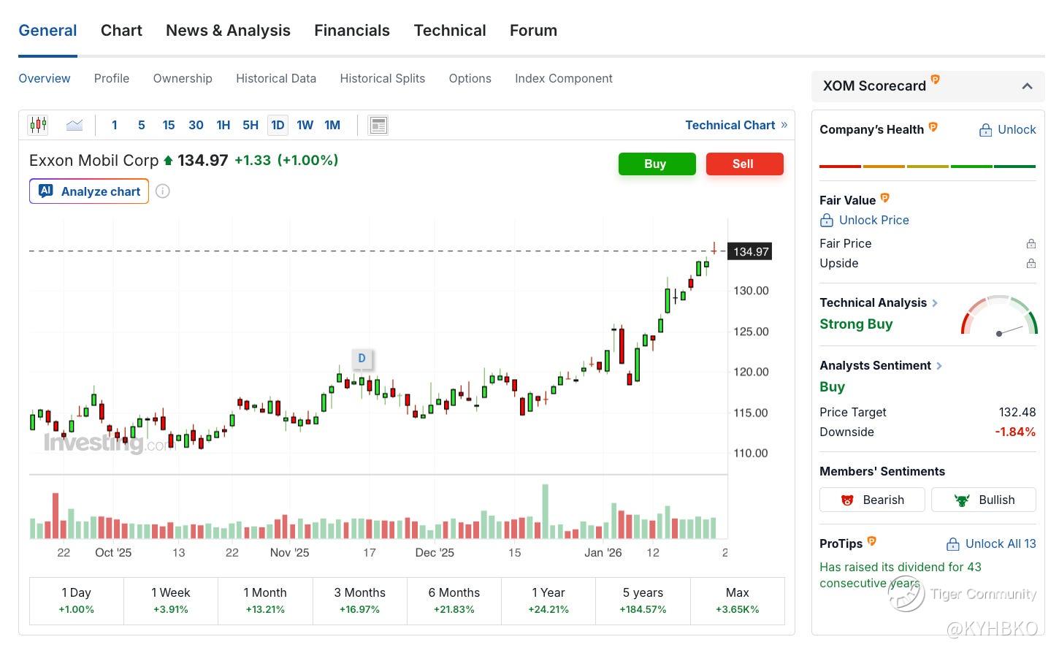Click the Technical Analysis gauge dial

click(999, 316)
